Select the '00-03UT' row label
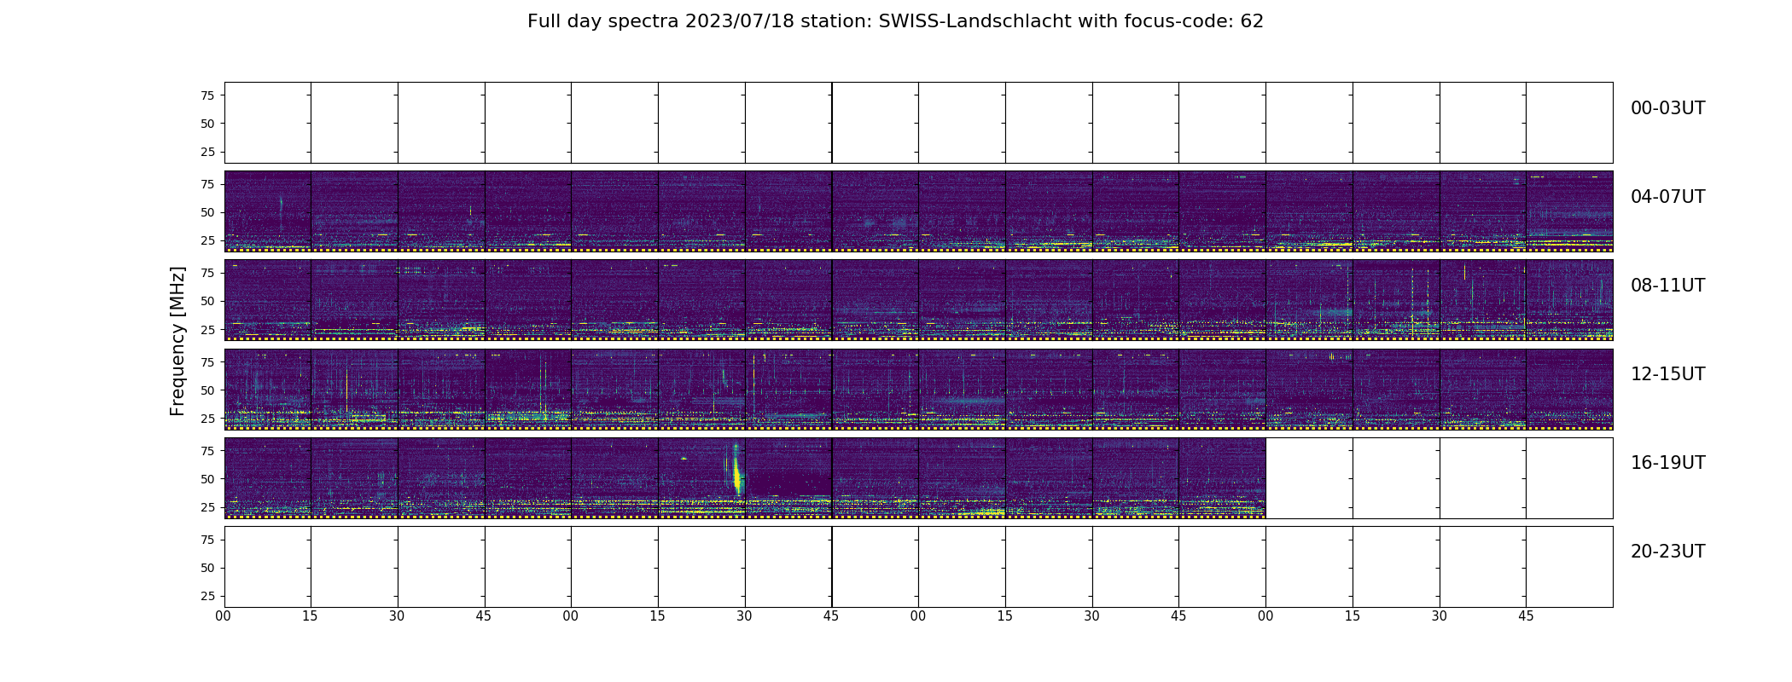Viewport: 1792px width, 682px height. [1667, 108]
